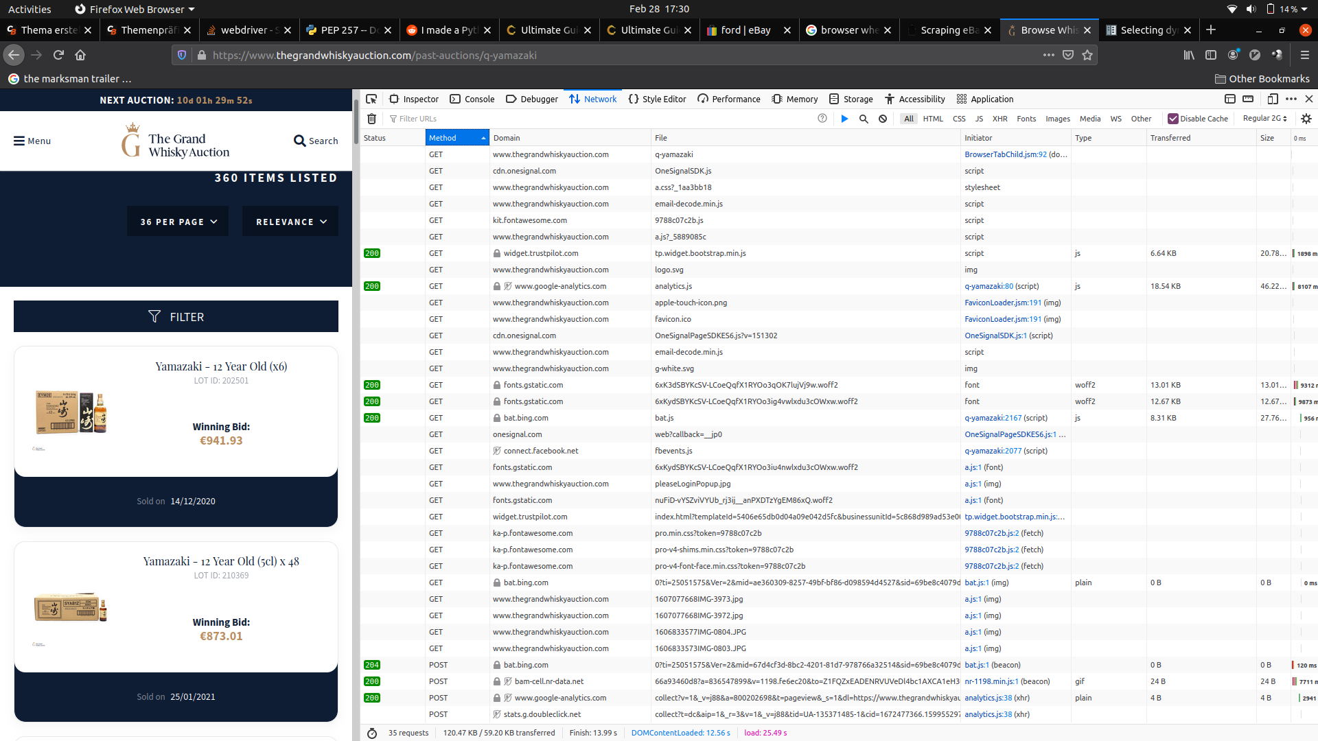
Task: Clear network log with trash icon
Action: point(371,119)
